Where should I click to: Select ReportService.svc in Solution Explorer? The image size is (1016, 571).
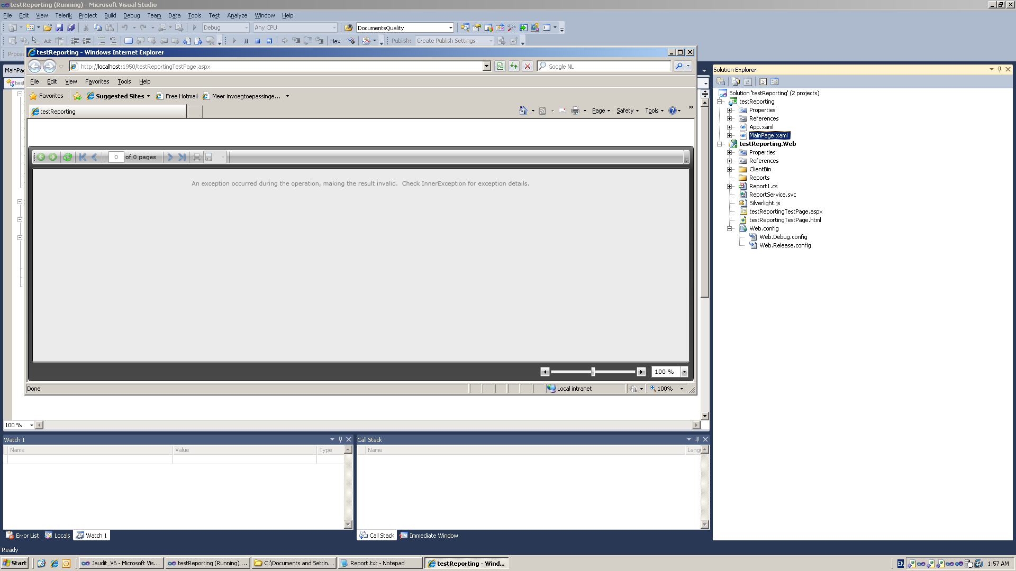point(772,195)
